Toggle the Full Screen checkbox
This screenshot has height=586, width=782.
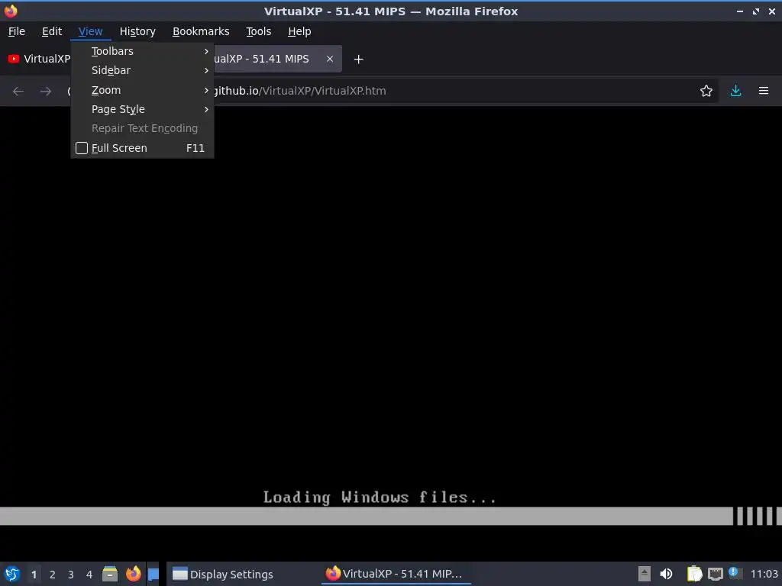click(x=82, y=148)
